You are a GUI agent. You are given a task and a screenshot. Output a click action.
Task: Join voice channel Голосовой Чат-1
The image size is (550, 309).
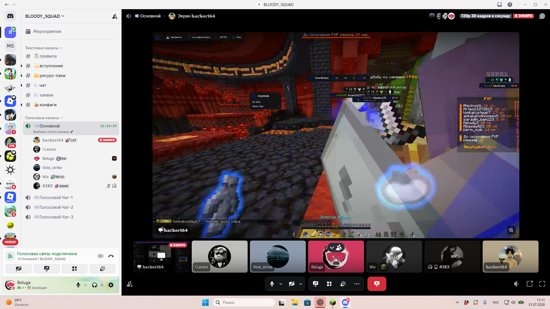click(71, 198)
